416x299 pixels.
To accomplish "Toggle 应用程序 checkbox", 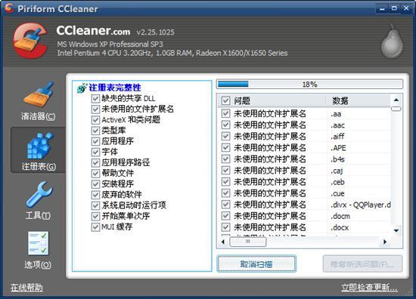I will [95, 141].
